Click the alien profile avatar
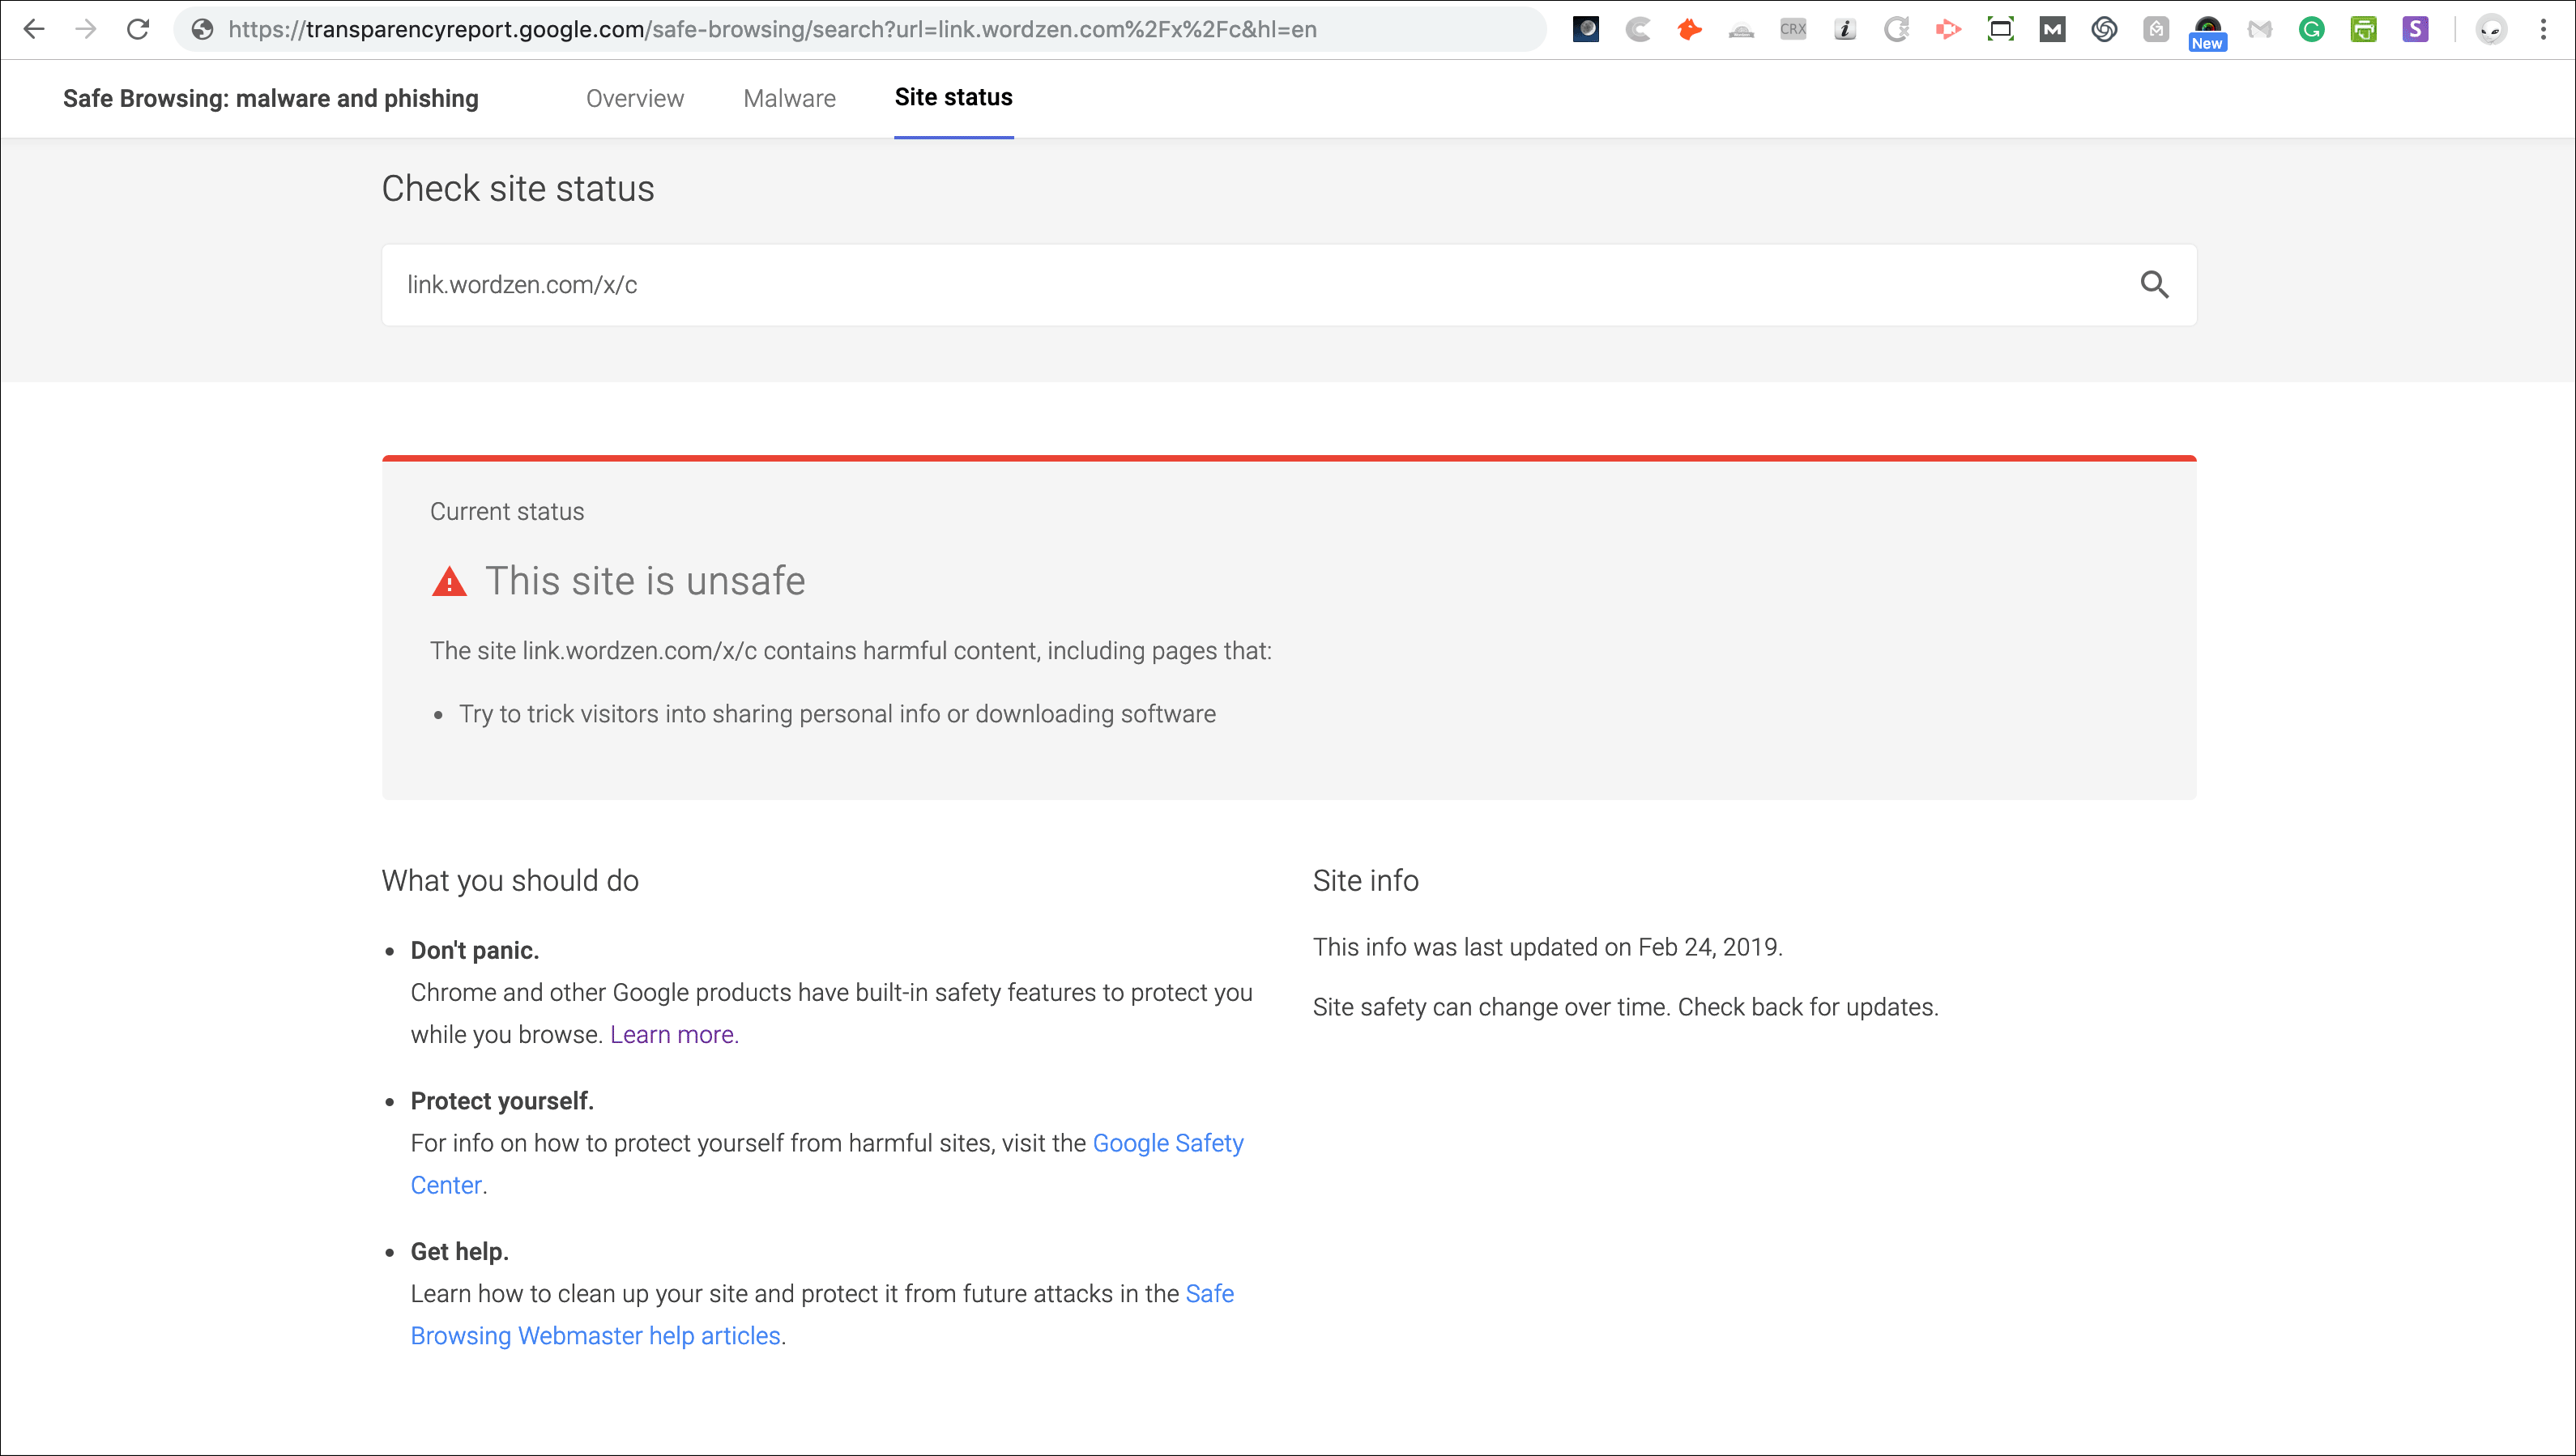This screenshot has width=2576, height=1456. [x=2491, y=29]
